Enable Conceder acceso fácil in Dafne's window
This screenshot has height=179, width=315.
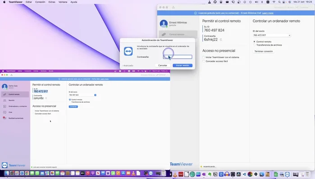(33, 114)
